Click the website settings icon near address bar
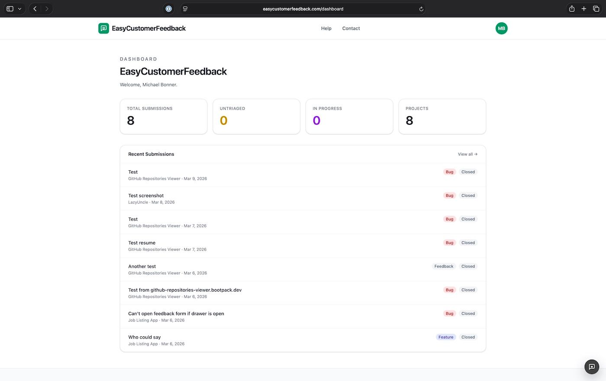606x381 pixels. click(x=185, y=8)
